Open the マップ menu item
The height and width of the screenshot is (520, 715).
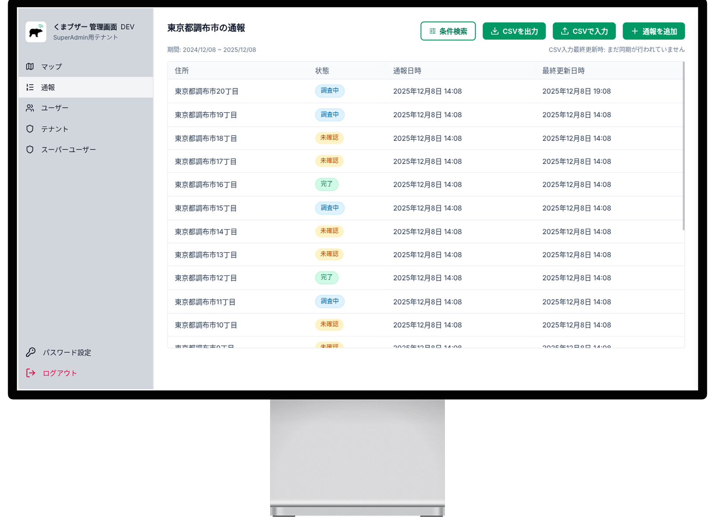pyautogui.click(x=51, y=66)
